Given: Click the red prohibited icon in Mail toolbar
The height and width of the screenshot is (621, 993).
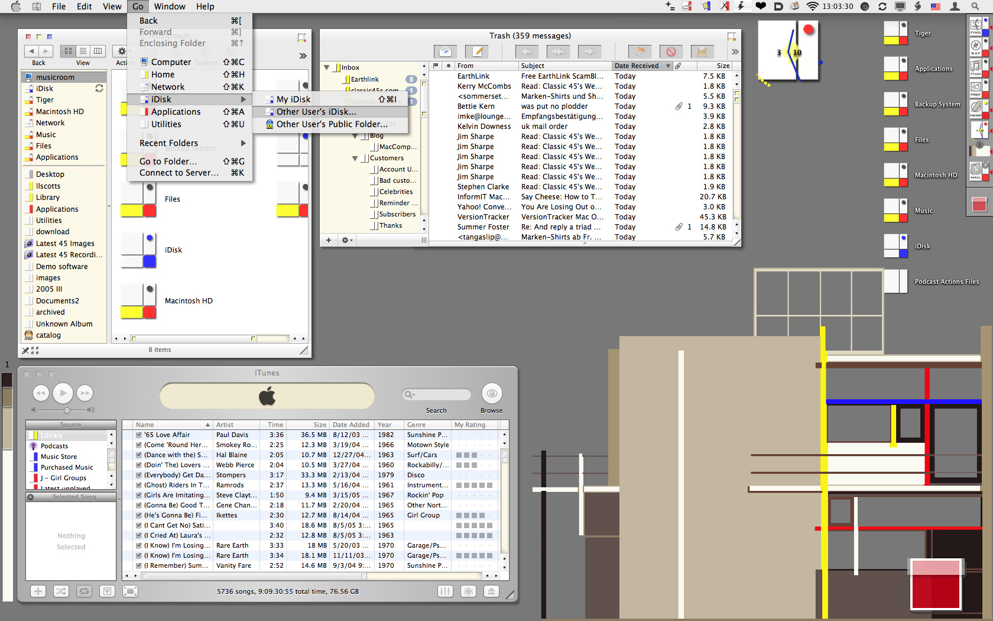Looking at the screenshot, I should [x=671, y=52].
